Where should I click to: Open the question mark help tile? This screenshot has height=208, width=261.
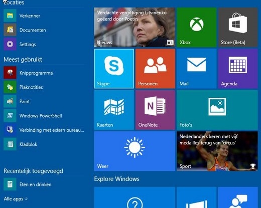pos(135,197)
